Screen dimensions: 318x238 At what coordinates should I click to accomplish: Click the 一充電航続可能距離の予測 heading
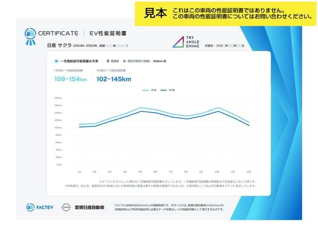pyautogui.click(x=79, y=61)
